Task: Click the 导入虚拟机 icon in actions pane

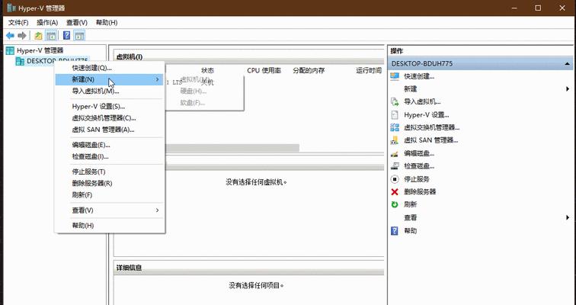Action: 395,101
